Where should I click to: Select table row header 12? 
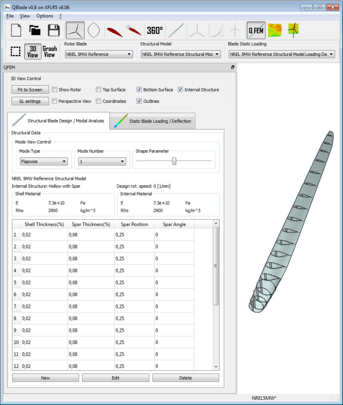pyautogui.click(x=17, y=366)
